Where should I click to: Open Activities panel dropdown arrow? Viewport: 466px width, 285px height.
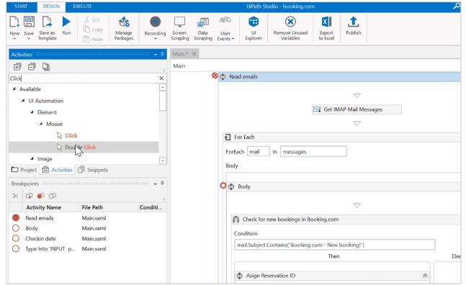pyautogui.click(x=155, y=55)
